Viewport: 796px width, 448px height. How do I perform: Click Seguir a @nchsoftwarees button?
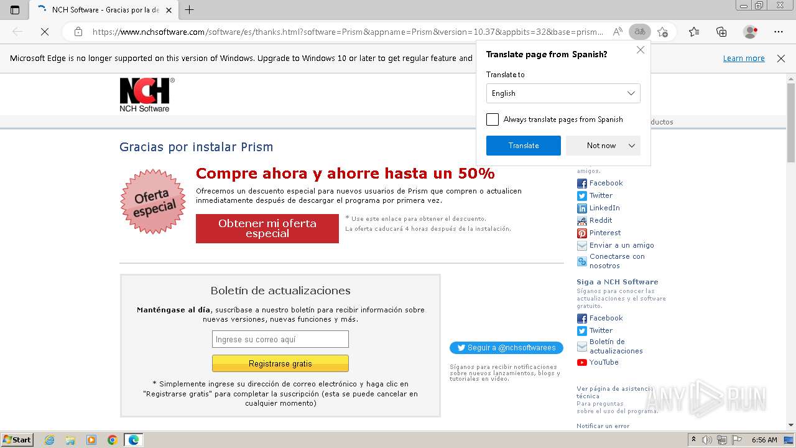click(506, 348)
